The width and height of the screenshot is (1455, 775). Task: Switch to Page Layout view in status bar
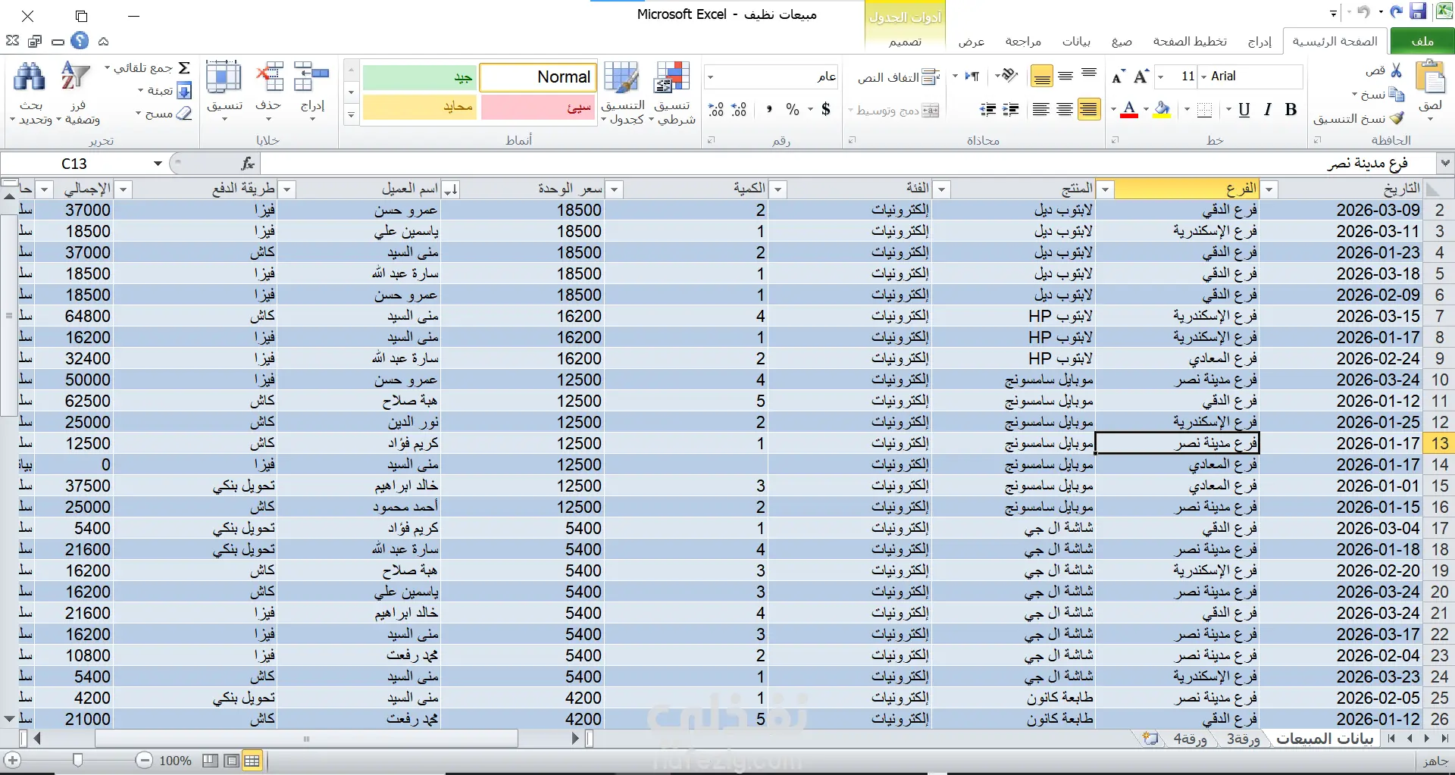[232, 761]
